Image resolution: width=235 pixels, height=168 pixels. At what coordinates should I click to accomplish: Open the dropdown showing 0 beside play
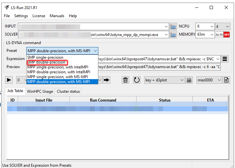point(21,80)
